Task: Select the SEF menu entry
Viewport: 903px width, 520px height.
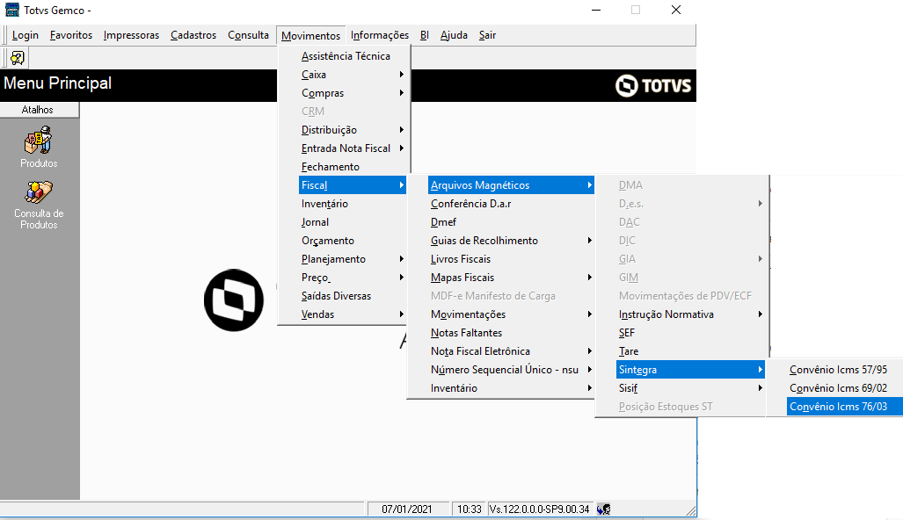Action: (690, 332)
